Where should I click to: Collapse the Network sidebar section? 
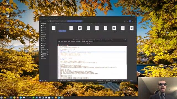[40, 57]
